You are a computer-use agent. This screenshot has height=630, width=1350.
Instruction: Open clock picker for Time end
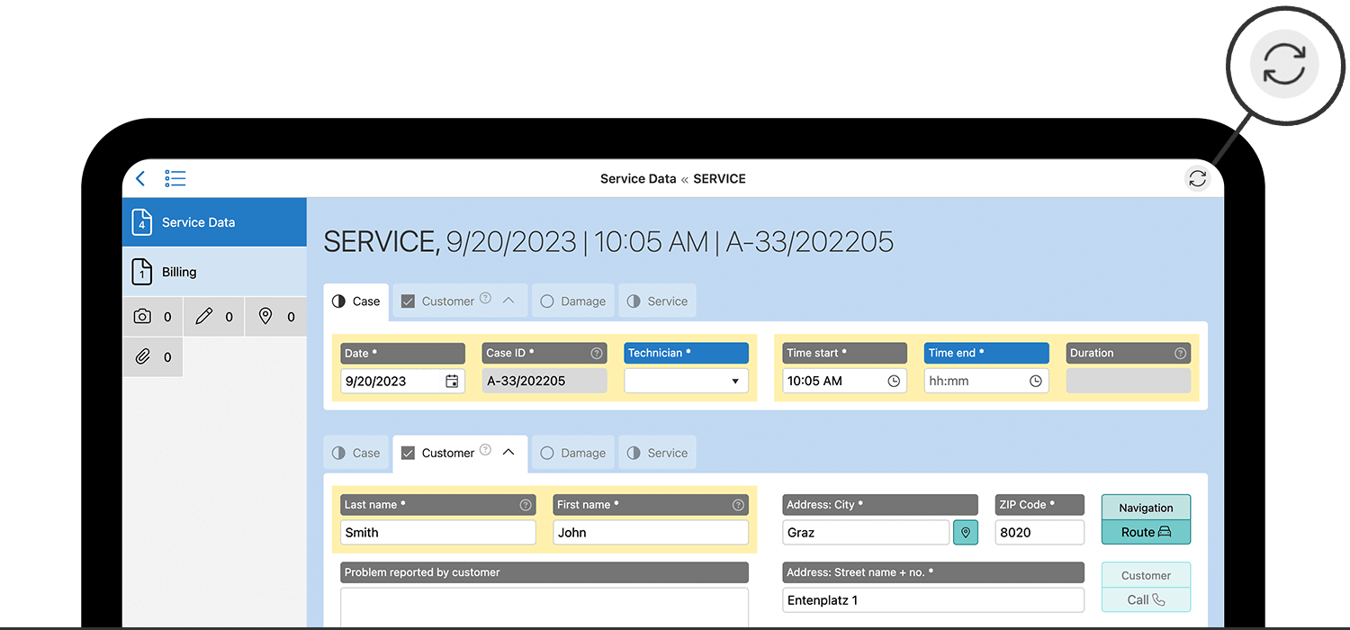[1036, 381]
